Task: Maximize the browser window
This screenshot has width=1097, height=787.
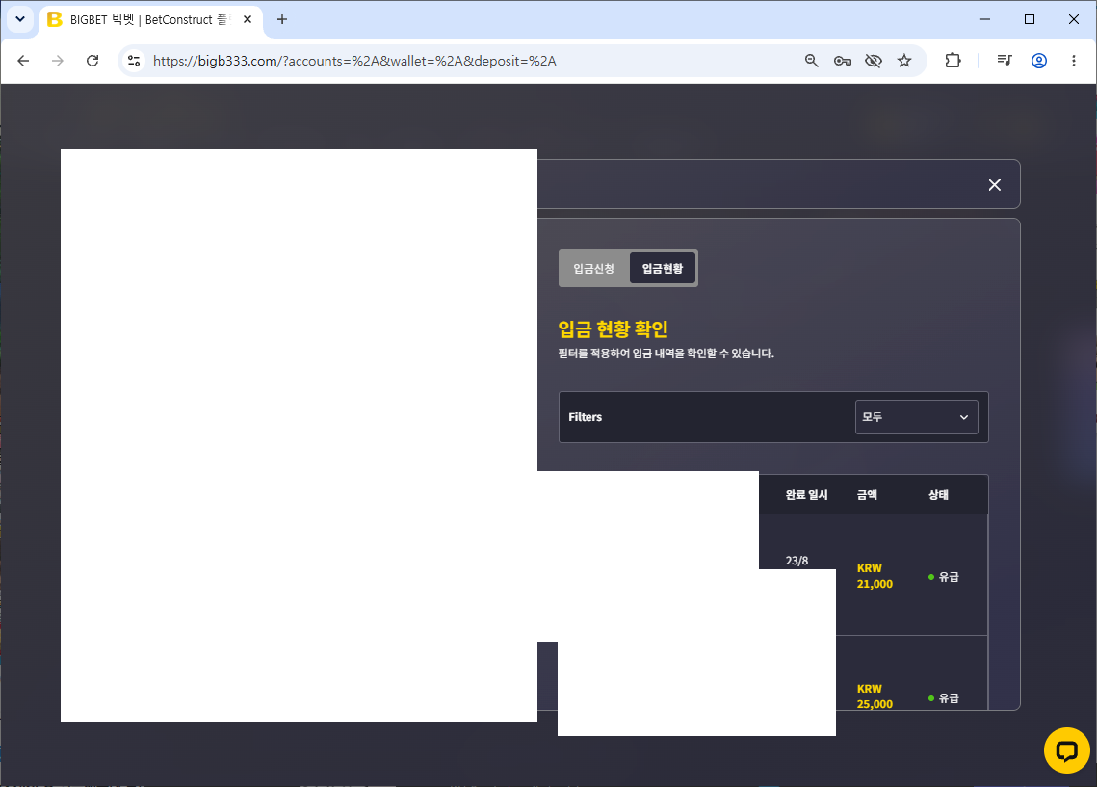Action: 1030,19
